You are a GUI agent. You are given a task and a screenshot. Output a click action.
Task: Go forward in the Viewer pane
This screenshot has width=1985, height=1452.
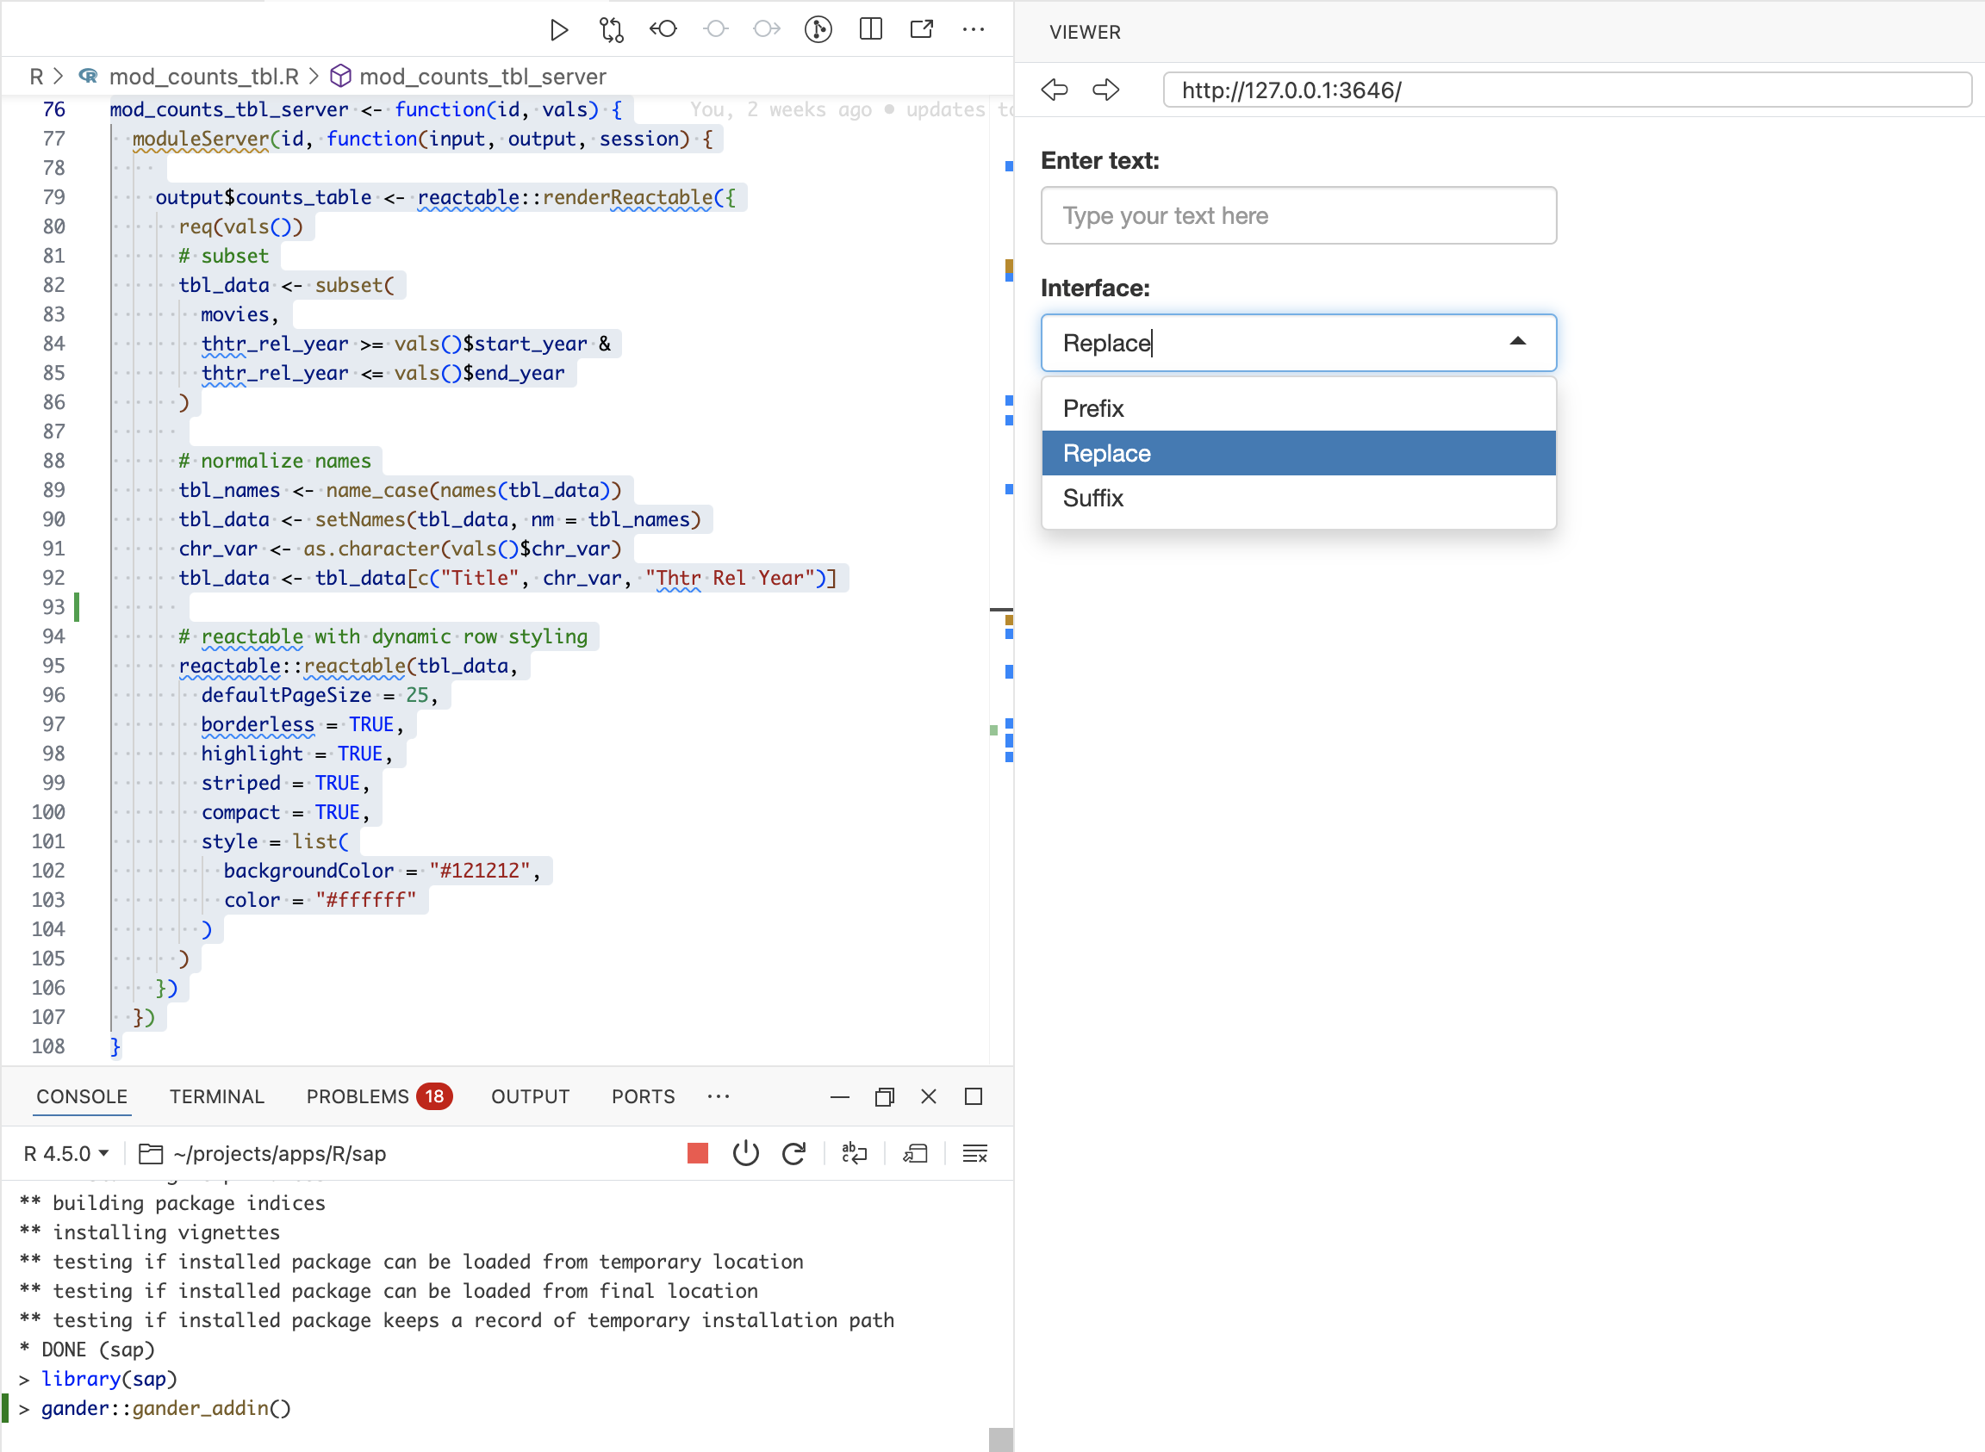[x=1106, y=90]
